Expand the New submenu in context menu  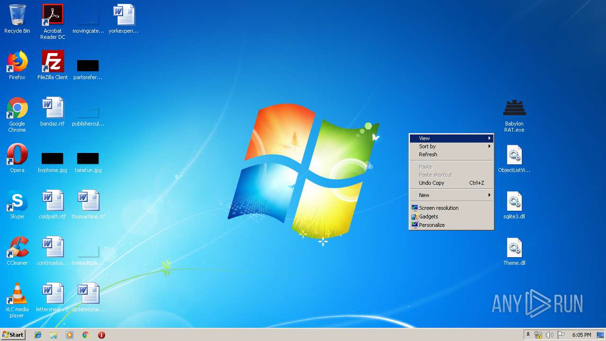[452, 195]
